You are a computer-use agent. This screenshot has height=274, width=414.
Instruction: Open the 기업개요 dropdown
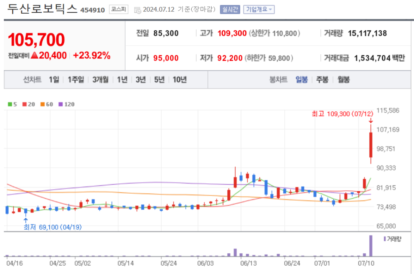pos(259,10)
